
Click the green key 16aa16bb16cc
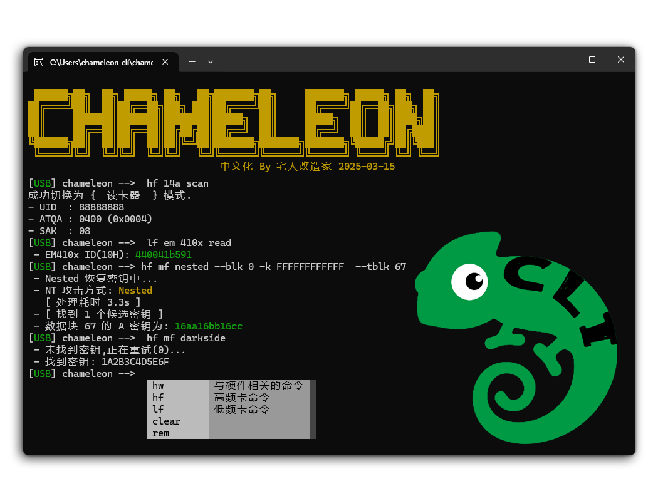(209, 326)
